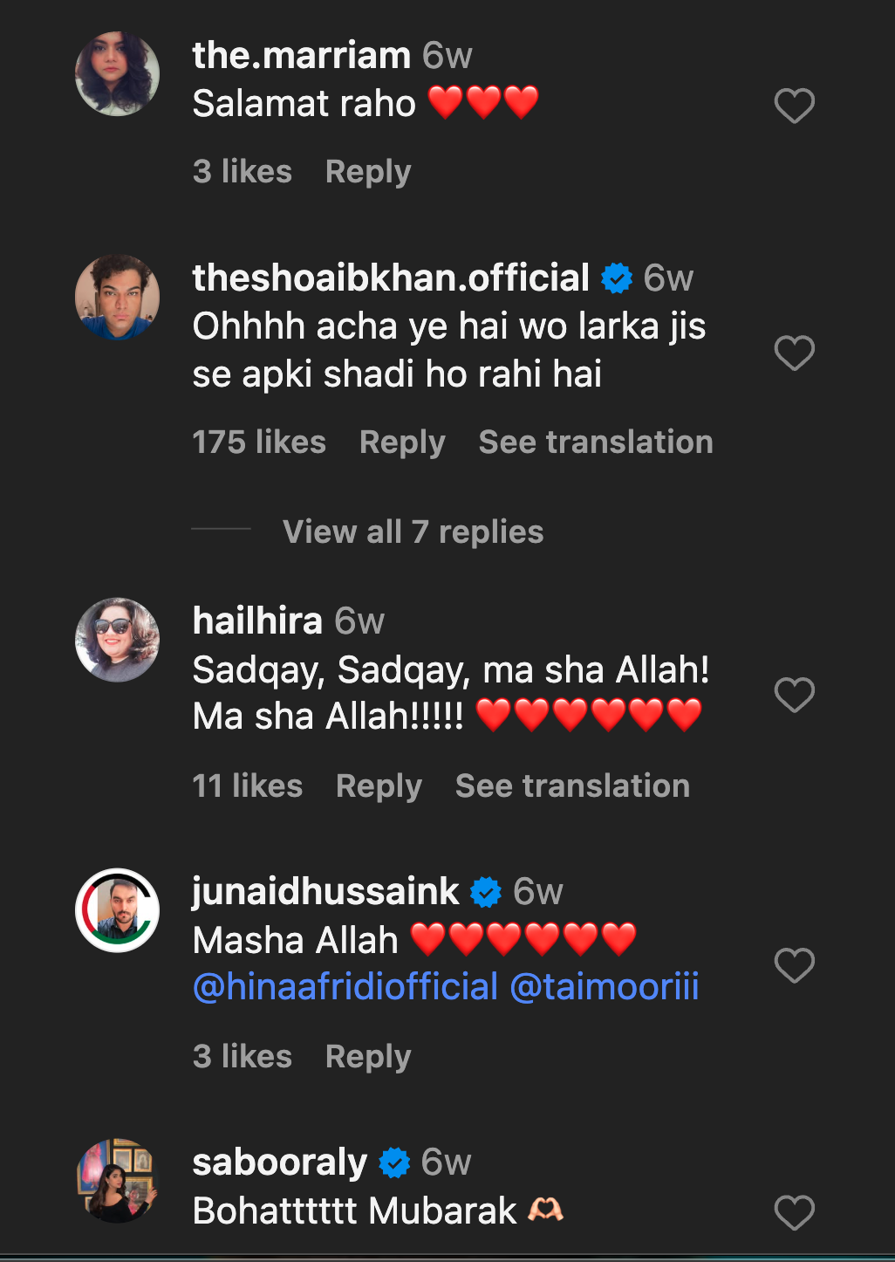
Task: Open '3 likes' under the.marriam's comment
Action: point(243,171)
